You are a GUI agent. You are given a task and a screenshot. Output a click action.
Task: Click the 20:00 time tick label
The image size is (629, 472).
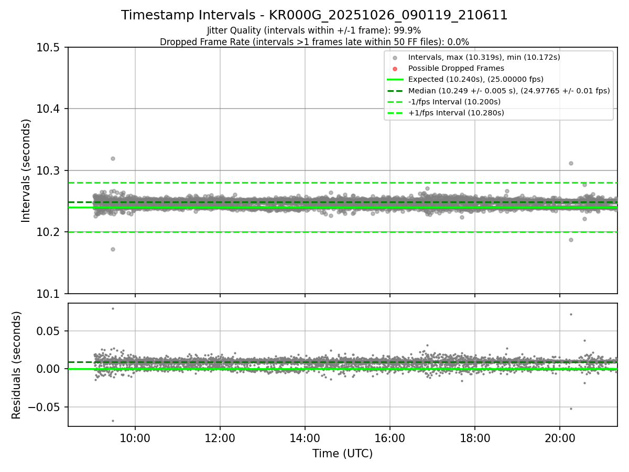(560, 438)
